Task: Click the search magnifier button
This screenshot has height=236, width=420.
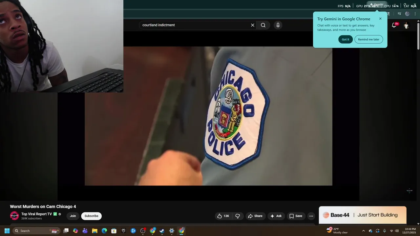Action: [x=263, y=25]
